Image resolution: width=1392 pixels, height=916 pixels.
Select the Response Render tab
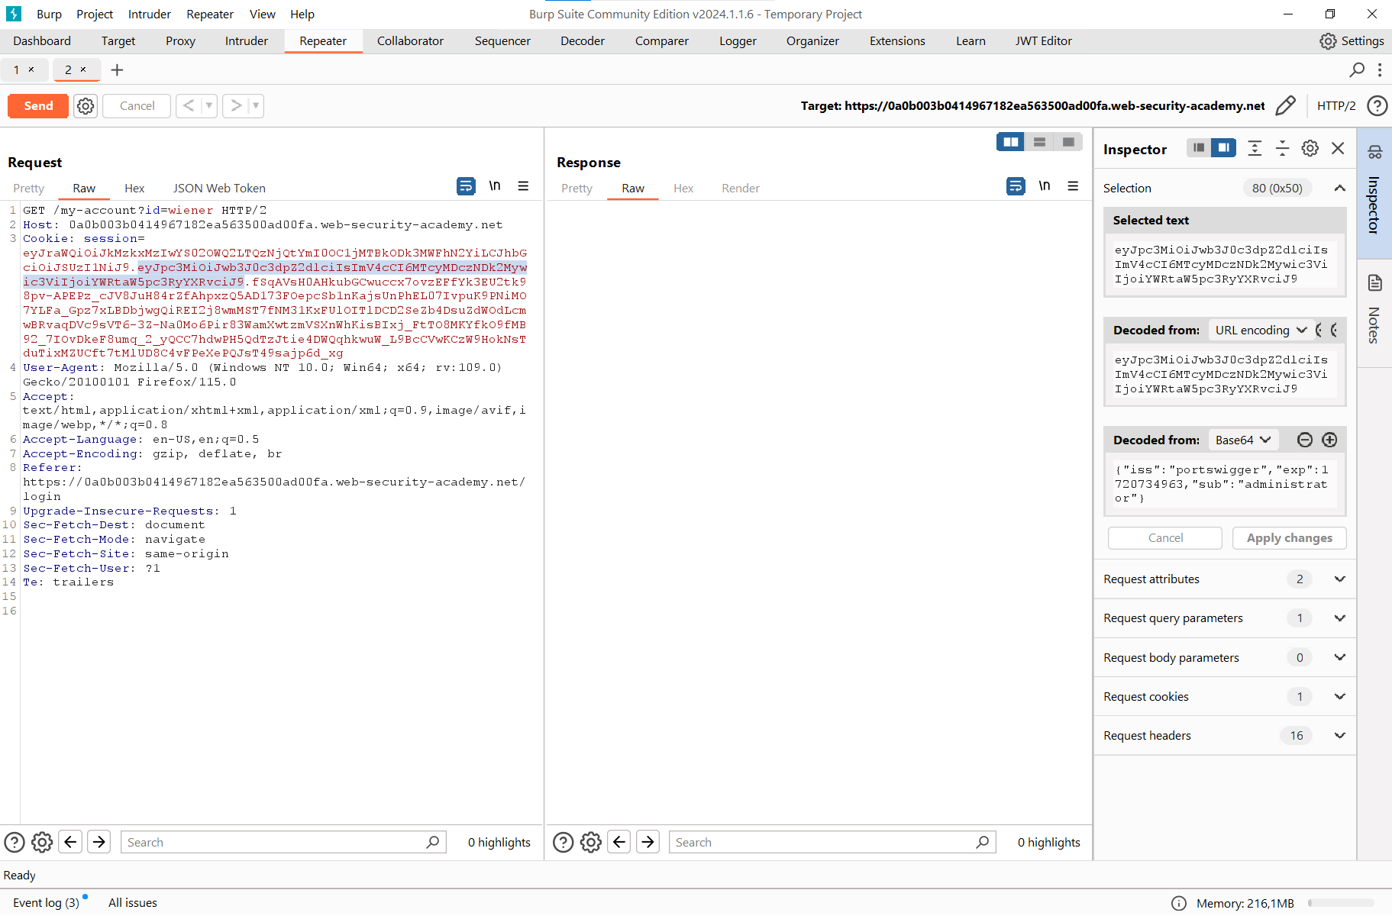point(741,188)
